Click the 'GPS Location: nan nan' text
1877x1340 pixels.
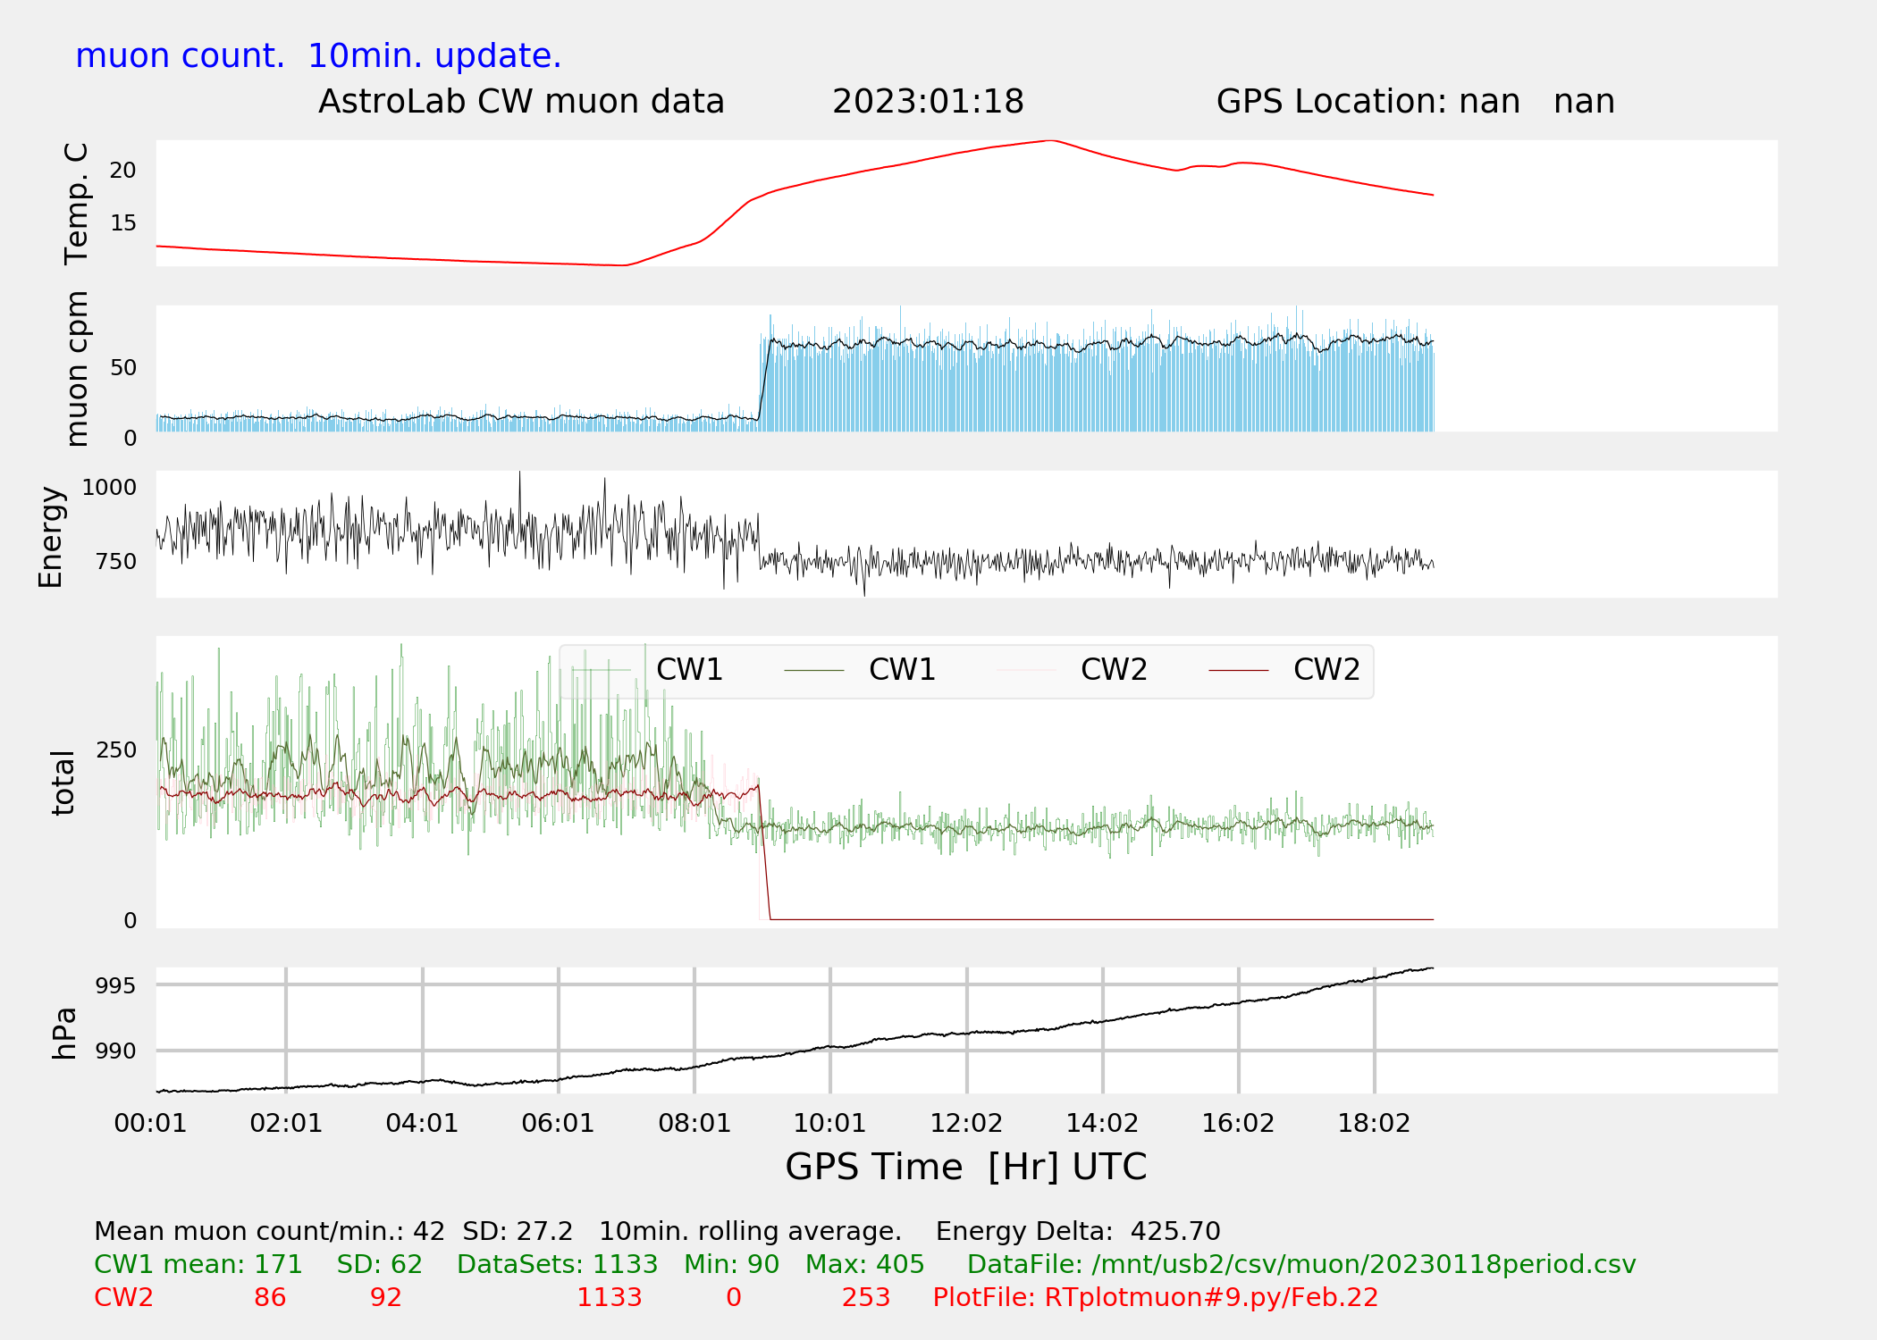pos(1415,102)
